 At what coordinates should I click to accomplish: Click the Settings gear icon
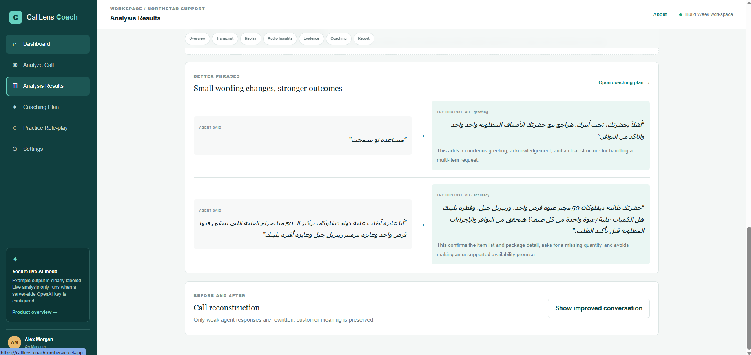(x=15, y=149)
